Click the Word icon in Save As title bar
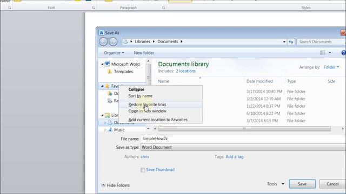 click(101, 33)
